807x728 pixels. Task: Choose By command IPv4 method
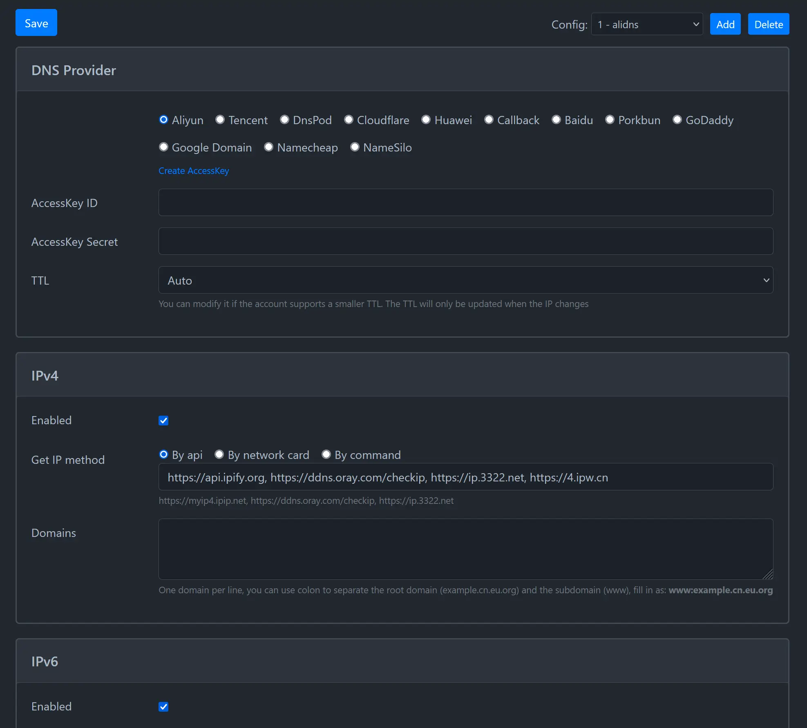pos(326,454)
